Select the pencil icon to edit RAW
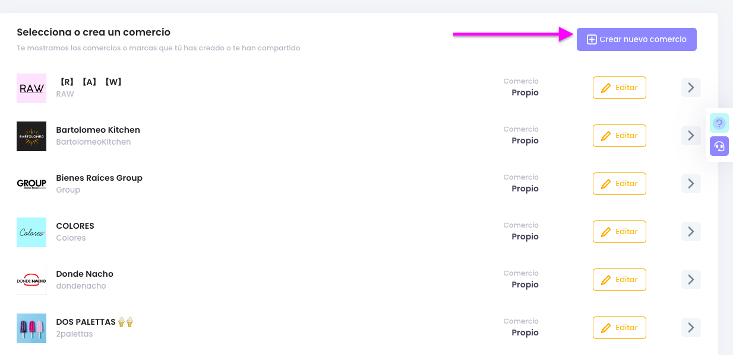Screen dimensions: 733x355 pyautogui.click(x=607, y=87)
